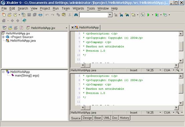This screenshot has height=127, width=185.
Task: Click the Optimize Project icon
Action: pyautogui.click(x=165, y=15)
